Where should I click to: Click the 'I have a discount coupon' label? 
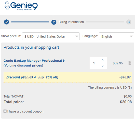(25, 111)
